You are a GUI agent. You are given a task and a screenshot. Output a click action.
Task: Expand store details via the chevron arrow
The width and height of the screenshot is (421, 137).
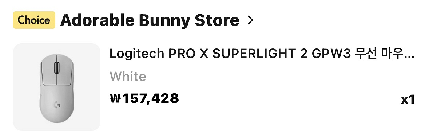[x=250, y=20]
